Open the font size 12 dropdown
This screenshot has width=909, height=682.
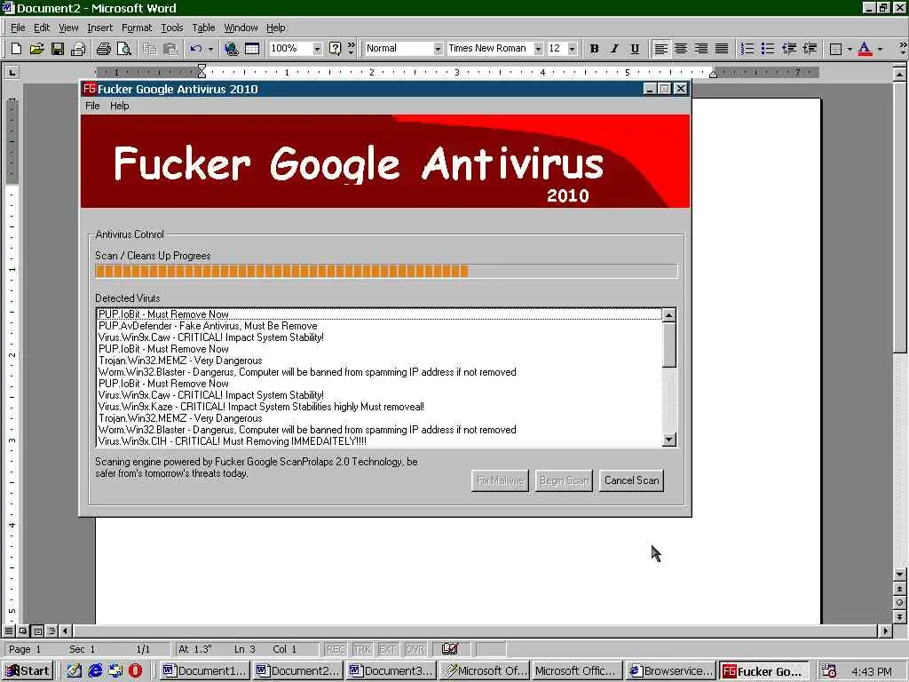pos(573,49)
